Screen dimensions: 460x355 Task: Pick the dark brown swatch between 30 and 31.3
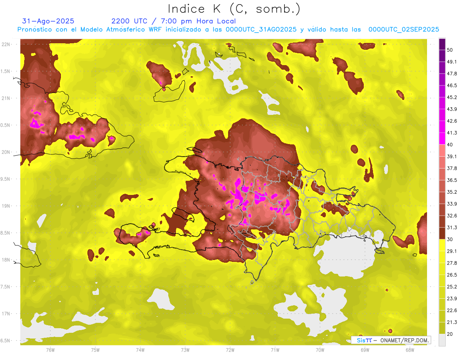pyautogui.click(x=442, y=233)
